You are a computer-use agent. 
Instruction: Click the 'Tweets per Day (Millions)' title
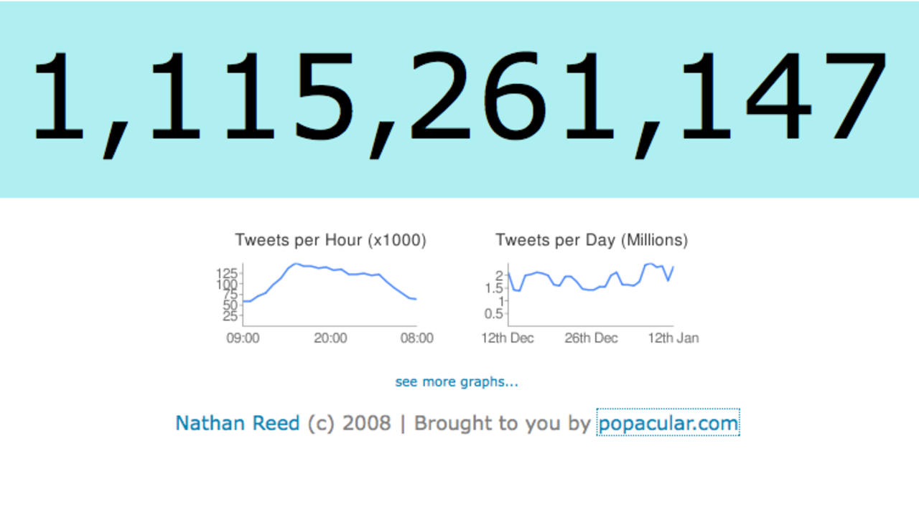[x=591, y=241]
